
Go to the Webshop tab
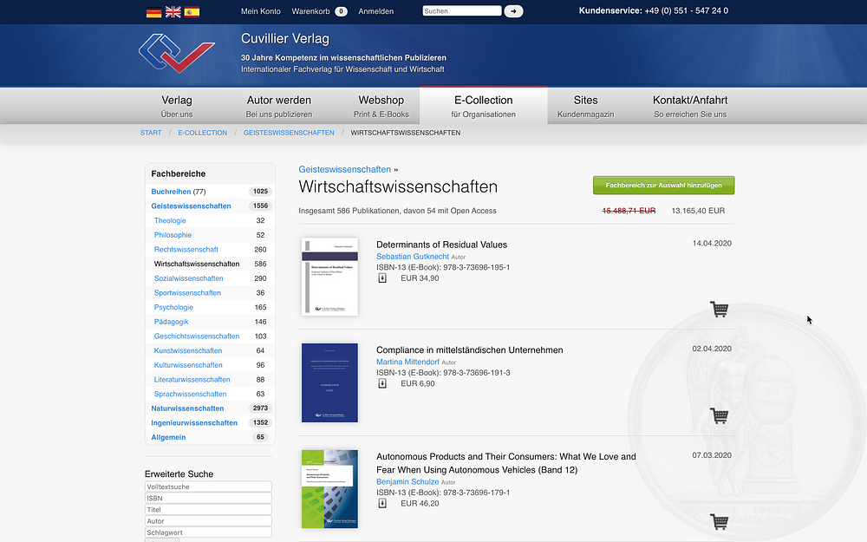coord(381,106)
